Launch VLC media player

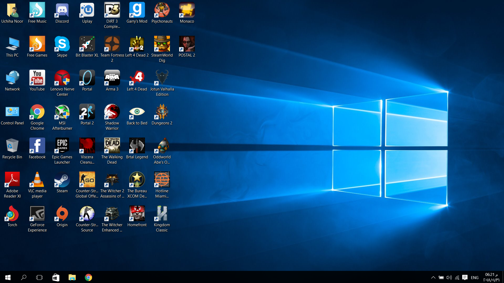(x=37, y=180)
